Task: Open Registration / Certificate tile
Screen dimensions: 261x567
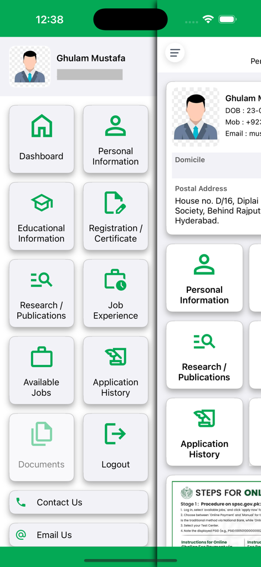Action: pyautogui.click(x=115, y=217)
